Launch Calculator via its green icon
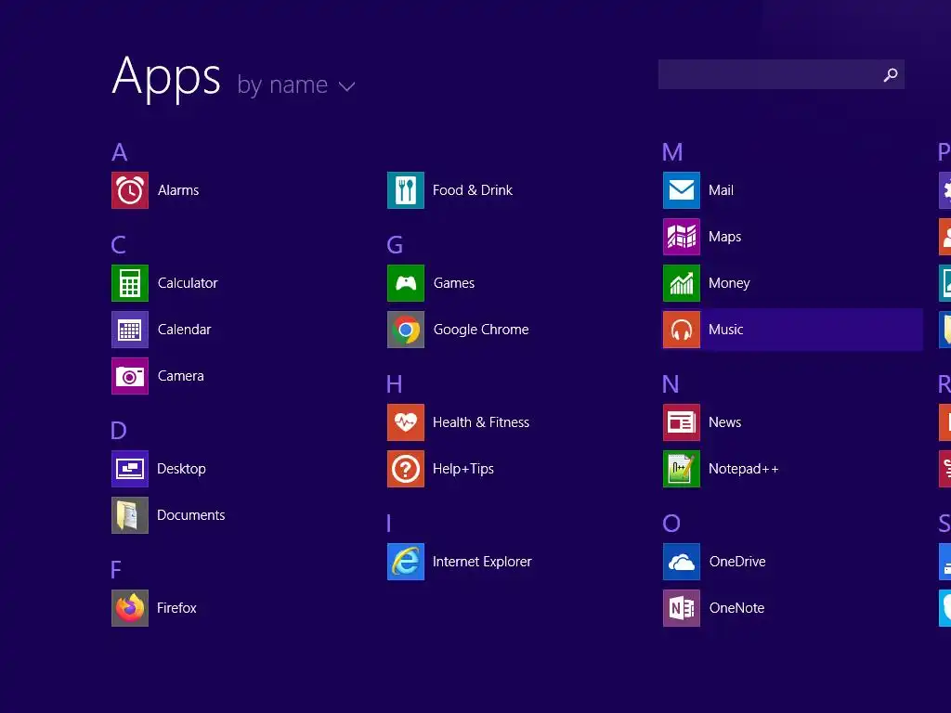Viewport: 951px width, 713px height. [x=130, y=283]
